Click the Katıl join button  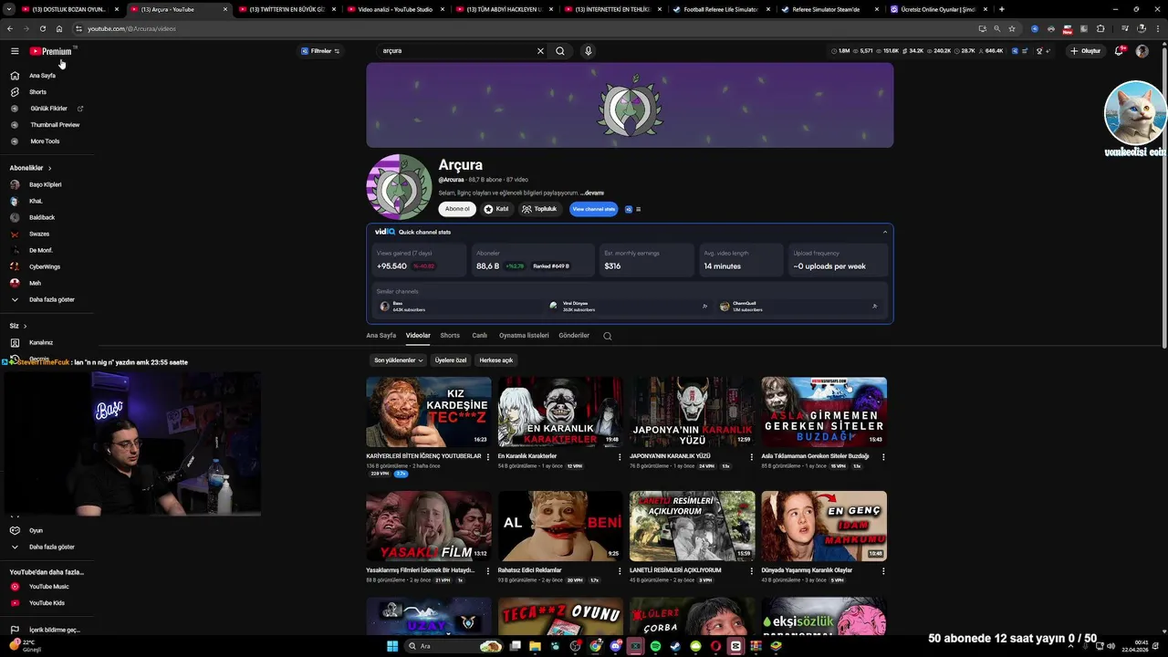(x=496, y=209)
